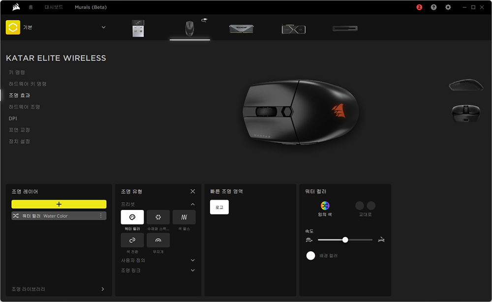Click the shuffle icon on Water Color layer
Screen dimensions: 492x302
pyautogui.click(x=16, y=216)
